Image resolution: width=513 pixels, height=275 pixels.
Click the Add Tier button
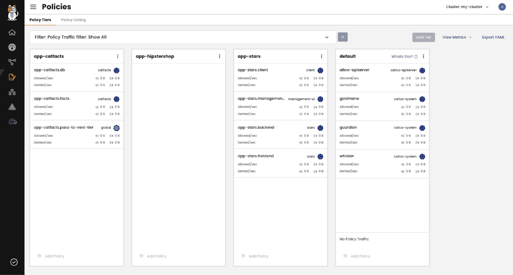(x=423, y=37)
